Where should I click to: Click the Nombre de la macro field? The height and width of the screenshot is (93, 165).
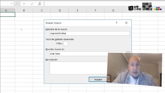(x=90, y=33)
